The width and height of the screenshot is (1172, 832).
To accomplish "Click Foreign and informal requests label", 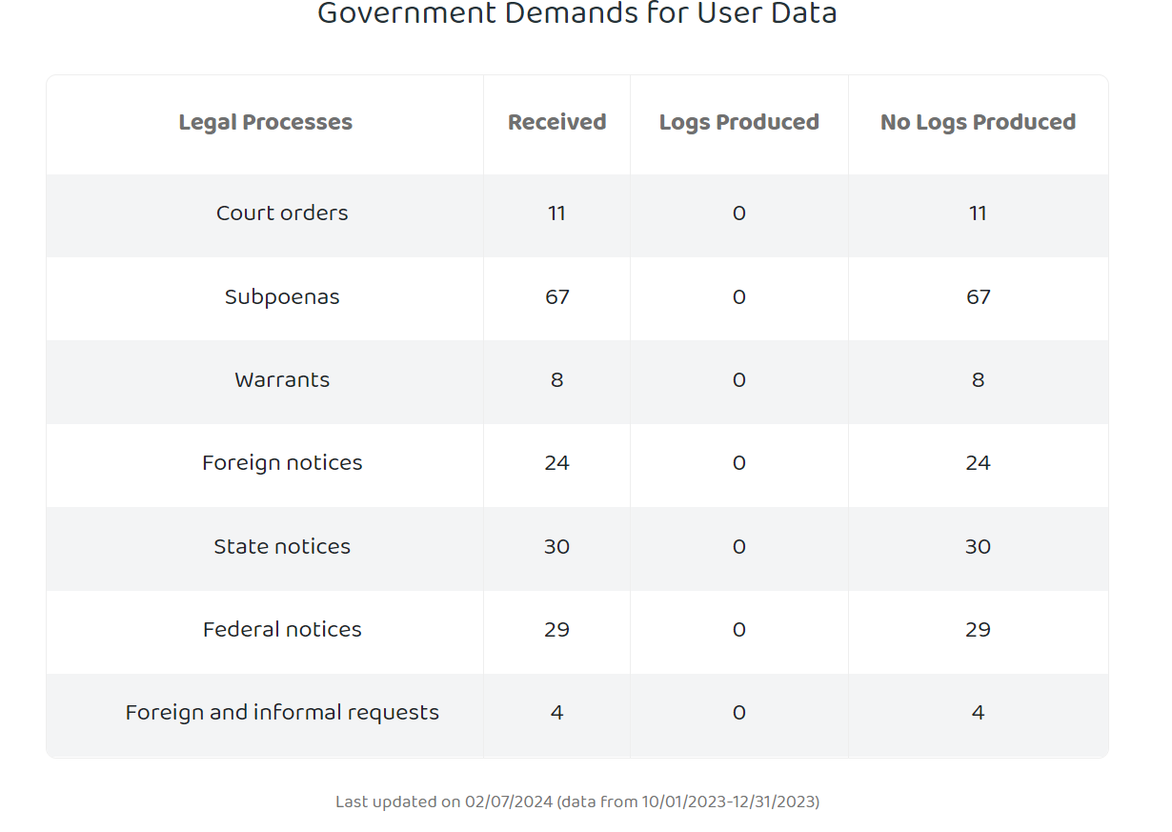I will pyautogui.click(x=282, y=712).
